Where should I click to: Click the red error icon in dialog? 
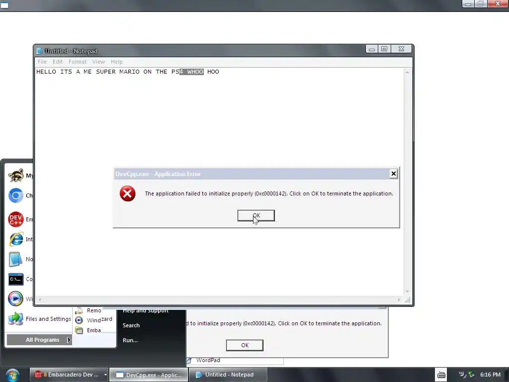click(128, 193)
